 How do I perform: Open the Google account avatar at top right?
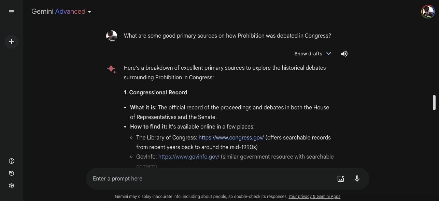click(428, 12)
